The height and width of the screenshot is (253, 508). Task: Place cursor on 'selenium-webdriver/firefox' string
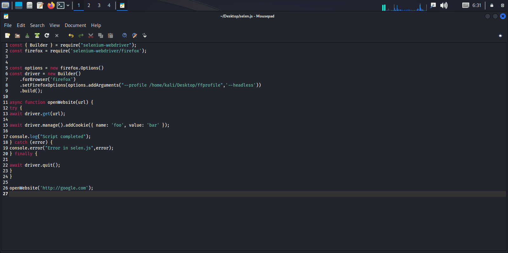(106, 51)
